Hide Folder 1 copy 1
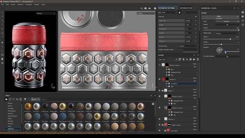The height and width of the screenshot is (138, 245). [160, 125]
